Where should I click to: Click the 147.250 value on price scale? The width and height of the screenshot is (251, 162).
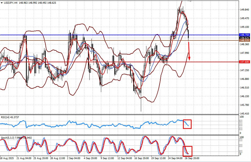pos(245,70)
